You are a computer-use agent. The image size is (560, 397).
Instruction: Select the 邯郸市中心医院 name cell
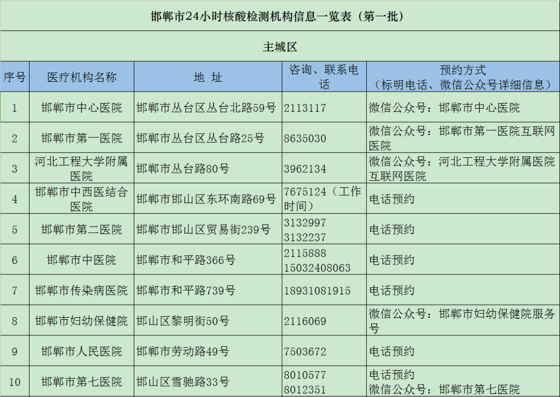coord(82,108)
